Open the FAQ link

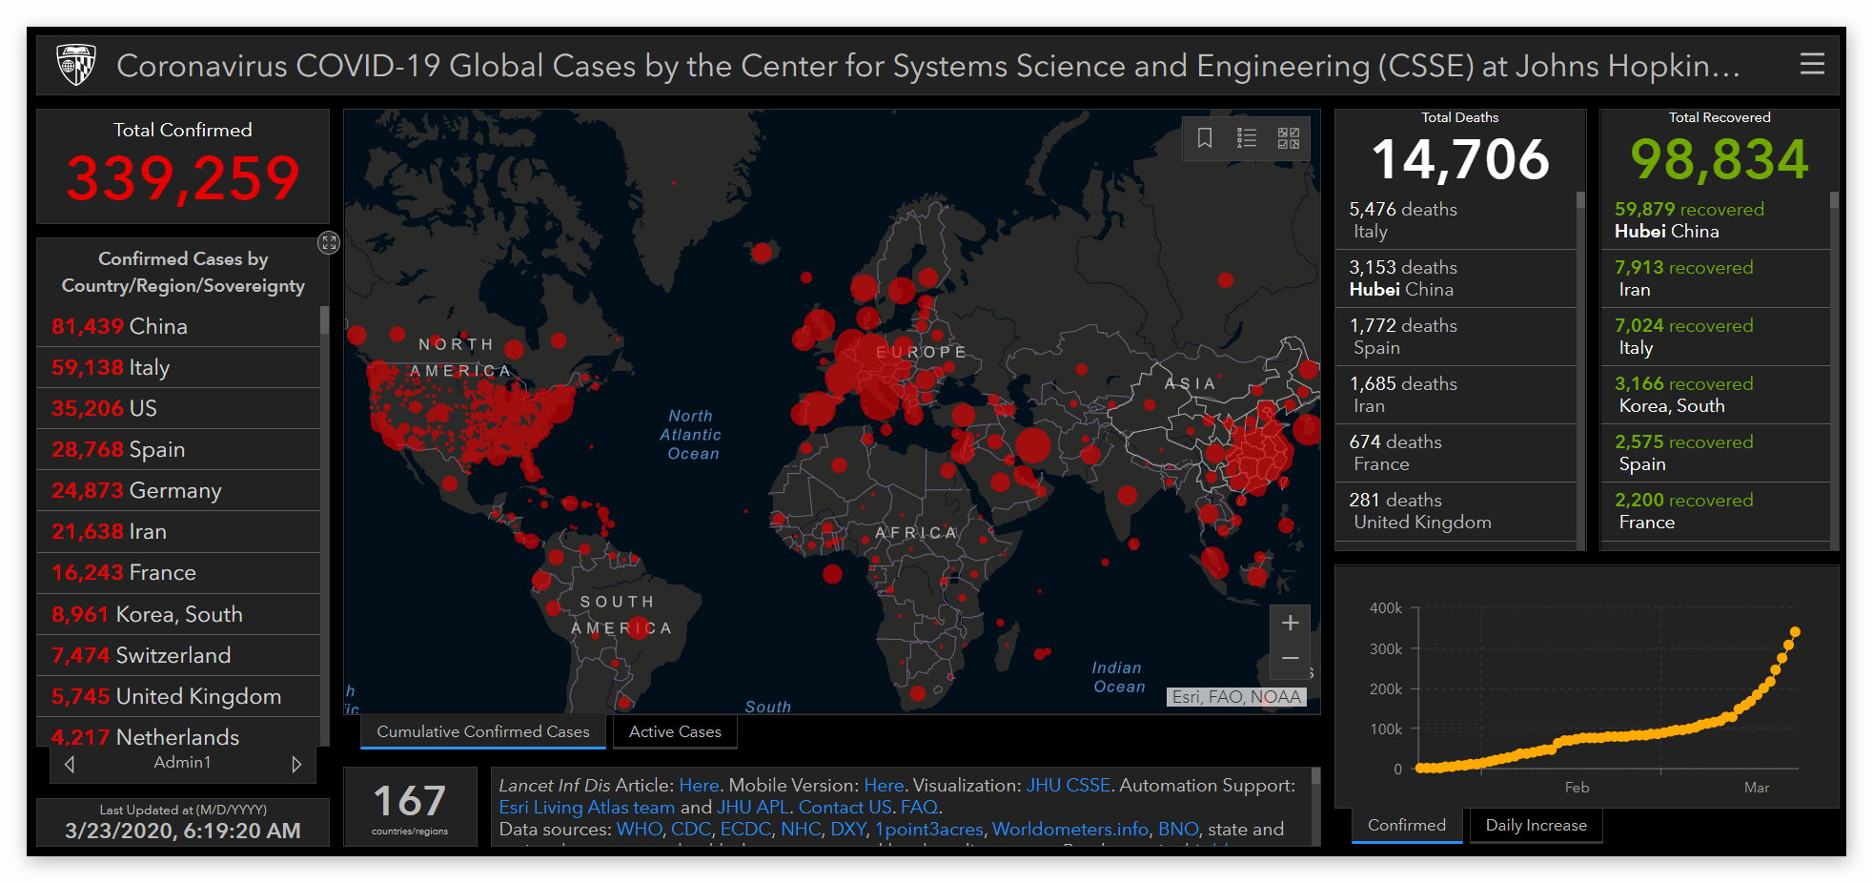[x=919, y=807]
